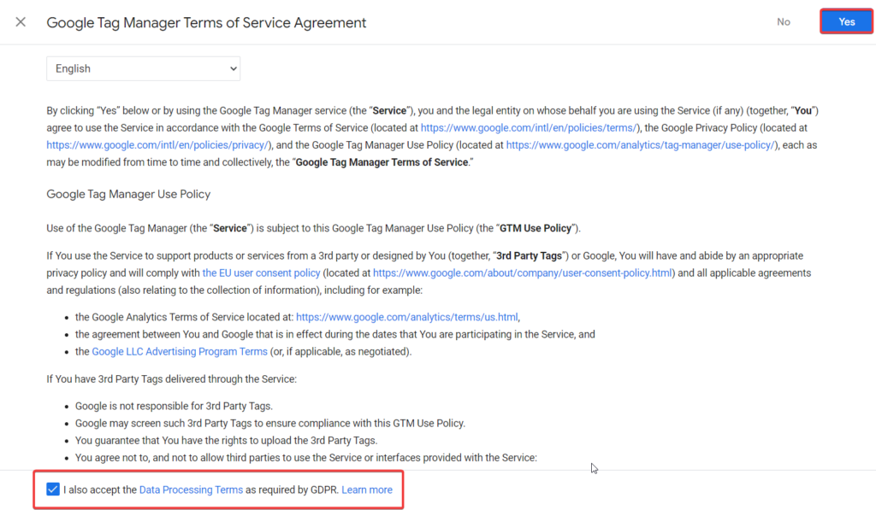The image size is (876, 510).
Task: Click Google LLC Advertising Program Terms link
Action: (180, 351)
